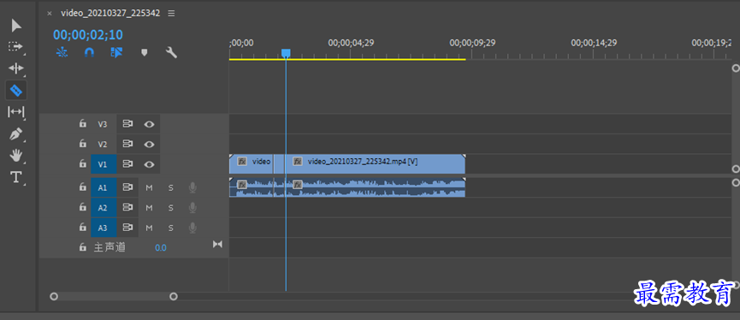Hide V2 track output eye
The width and height of the screenshot is (740, 320).
(x=149, y=144)
